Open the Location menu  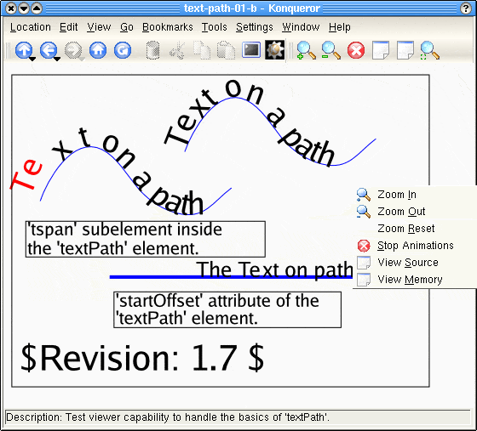(x=31, y=27)
